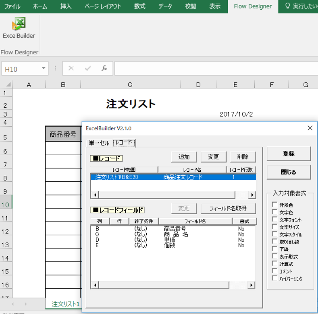Toggle the 文字フォント checkbox

pyautogui.click(x=274, y=219)
